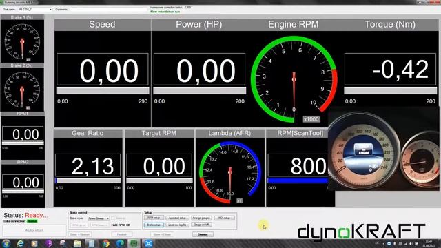
Task: Click the Gauge on/off button
Action: (201, 225)
